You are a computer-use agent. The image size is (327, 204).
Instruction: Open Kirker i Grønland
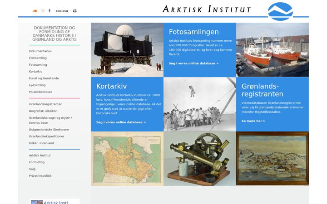[x=41, y=143]
